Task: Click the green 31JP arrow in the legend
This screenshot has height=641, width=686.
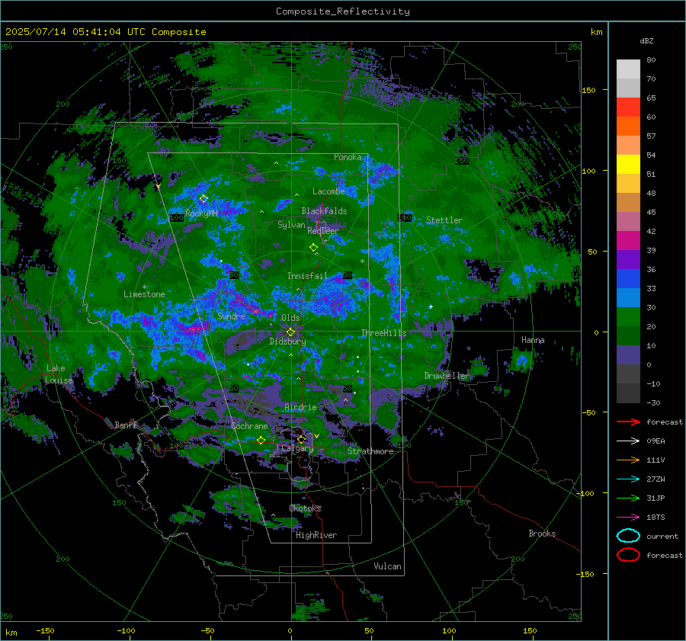Action: [628, 498]
